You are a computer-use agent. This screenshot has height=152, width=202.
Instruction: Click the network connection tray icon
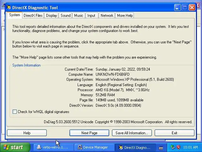pyautogui.click(x=173, y=147)
